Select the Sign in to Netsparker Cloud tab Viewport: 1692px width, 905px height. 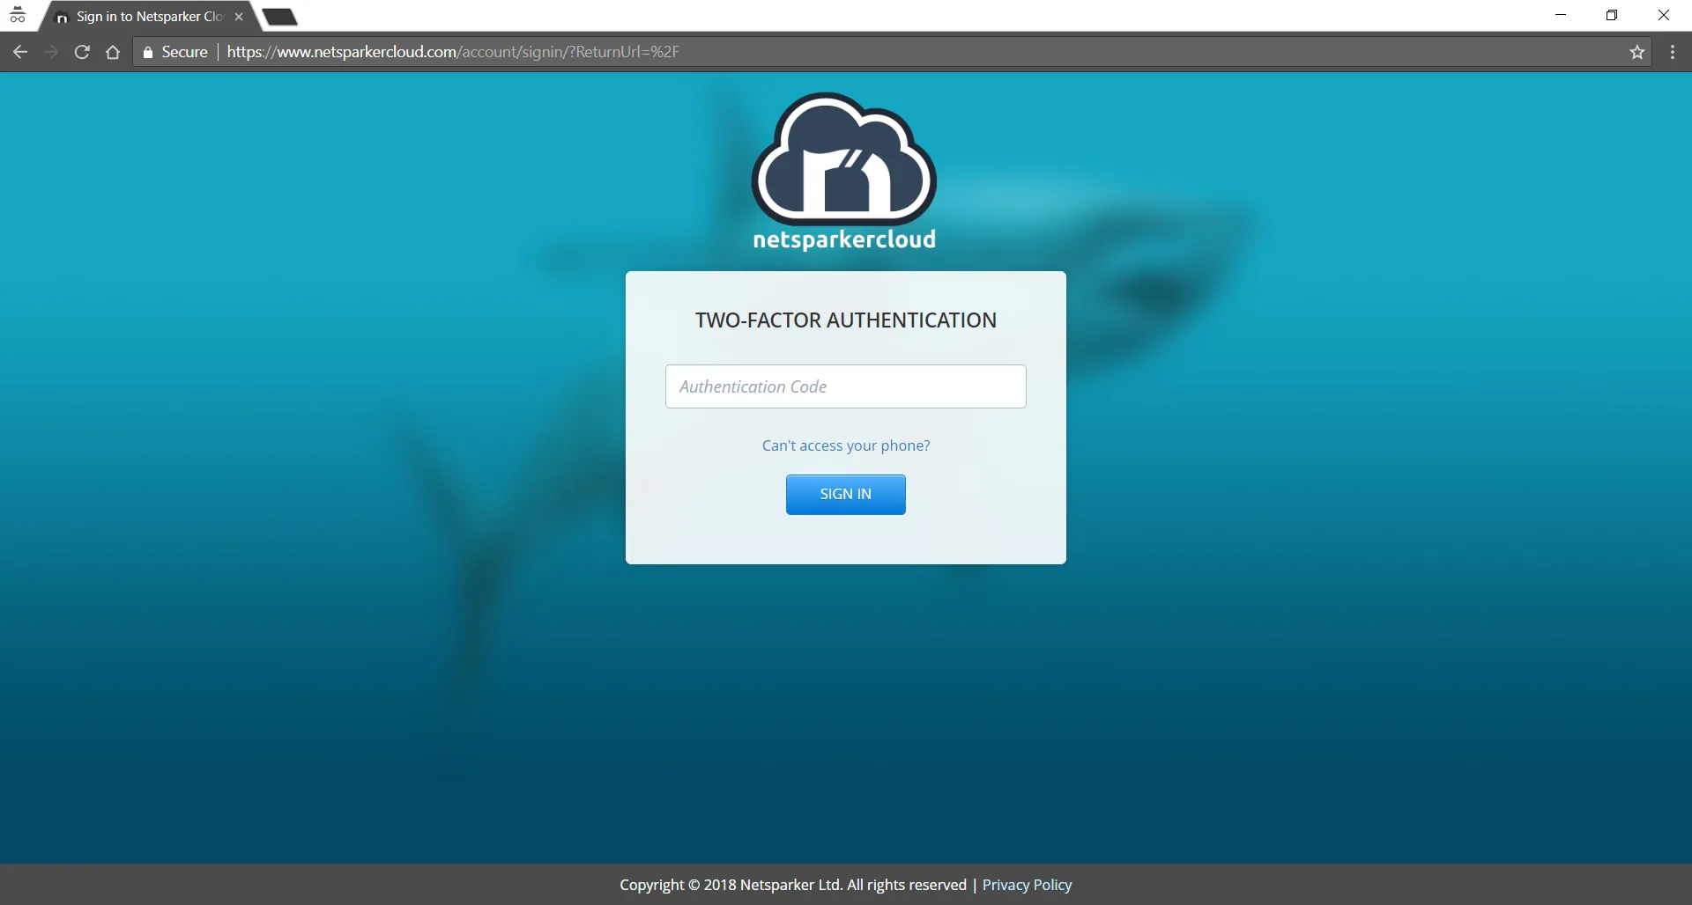pos(150,17)
